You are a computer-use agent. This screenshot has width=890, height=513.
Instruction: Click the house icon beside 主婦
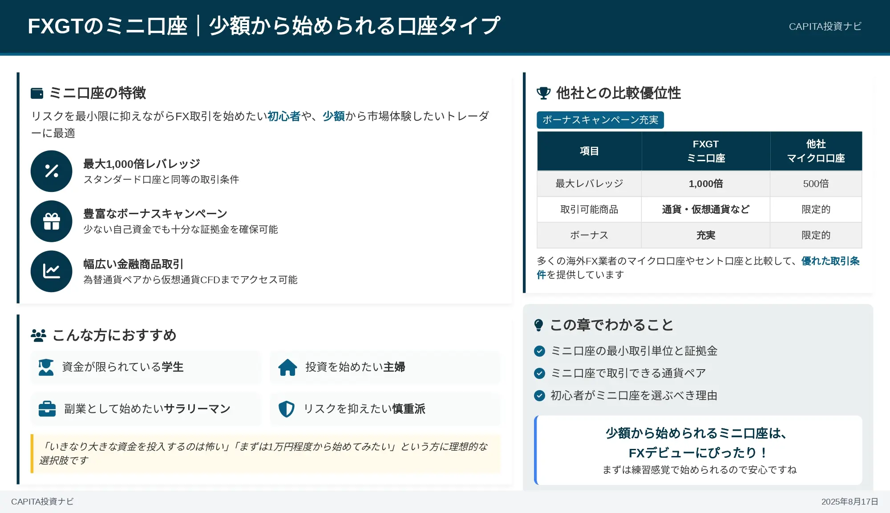pyautogui.click(x=287, y=367)
